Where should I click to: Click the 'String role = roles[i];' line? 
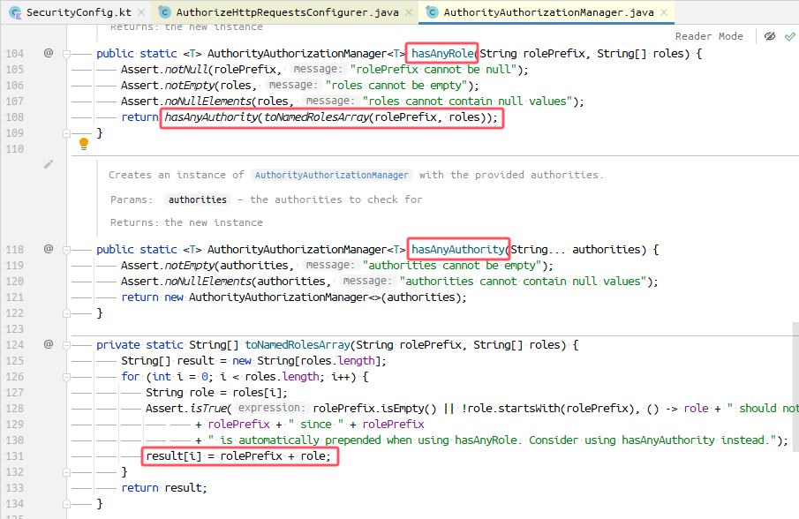coord(216,393)
